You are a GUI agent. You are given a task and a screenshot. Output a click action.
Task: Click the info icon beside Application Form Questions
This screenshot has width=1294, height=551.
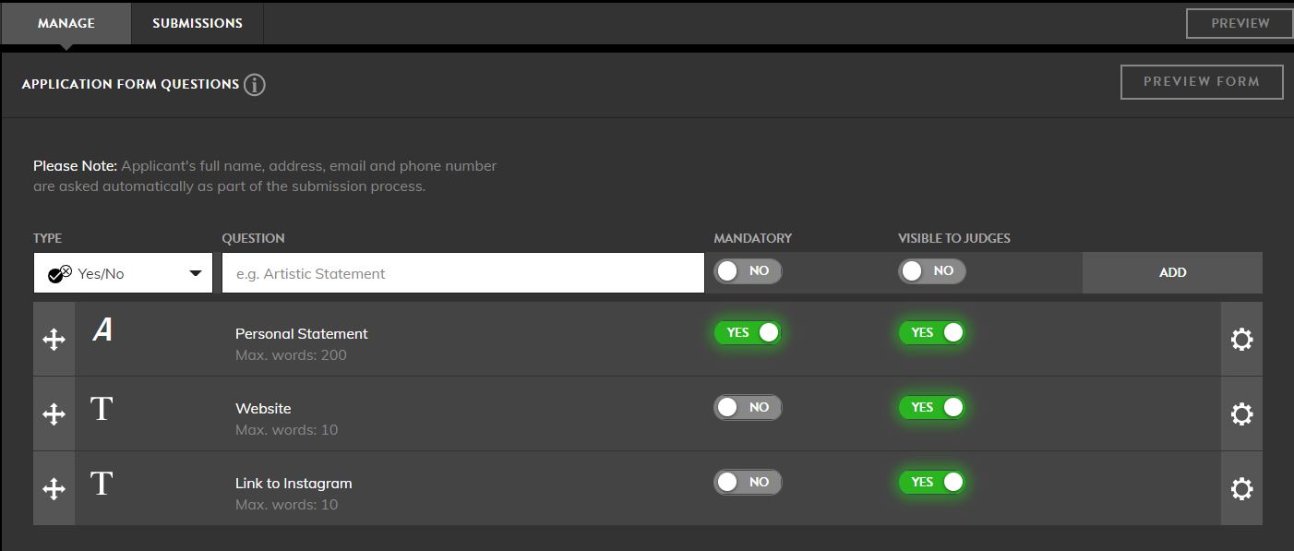pyautogui.click(x=255, y=85)
